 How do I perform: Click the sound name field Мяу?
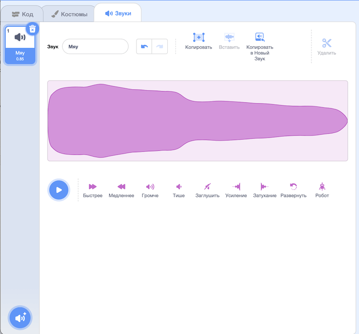(95, 47)
